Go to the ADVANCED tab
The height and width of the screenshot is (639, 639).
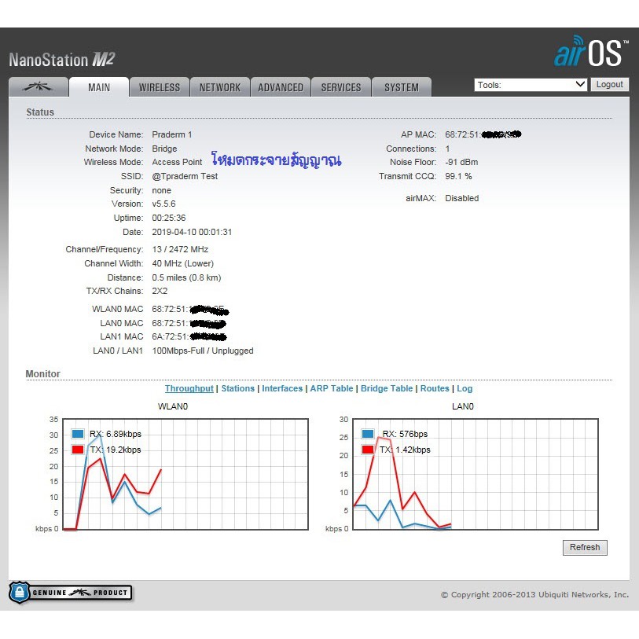pyautogui.click(x=281, y=87)
